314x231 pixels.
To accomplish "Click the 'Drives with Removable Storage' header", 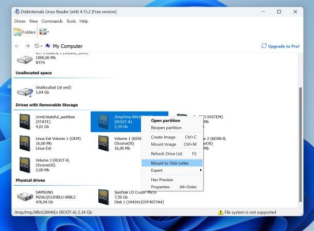I will pyautogui.click(x=47, y=105).
